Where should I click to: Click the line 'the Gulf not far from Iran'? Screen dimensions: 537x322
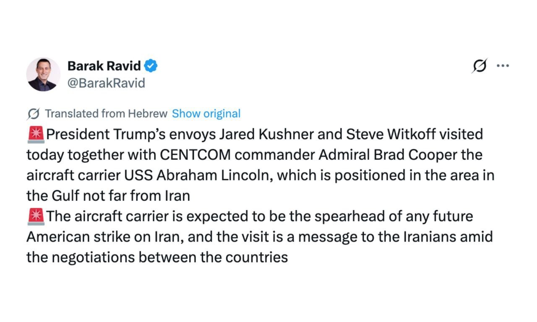coord(108,196)
